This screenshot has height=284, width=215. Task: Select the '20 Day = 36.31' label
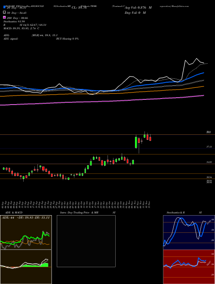click(17, 8)
